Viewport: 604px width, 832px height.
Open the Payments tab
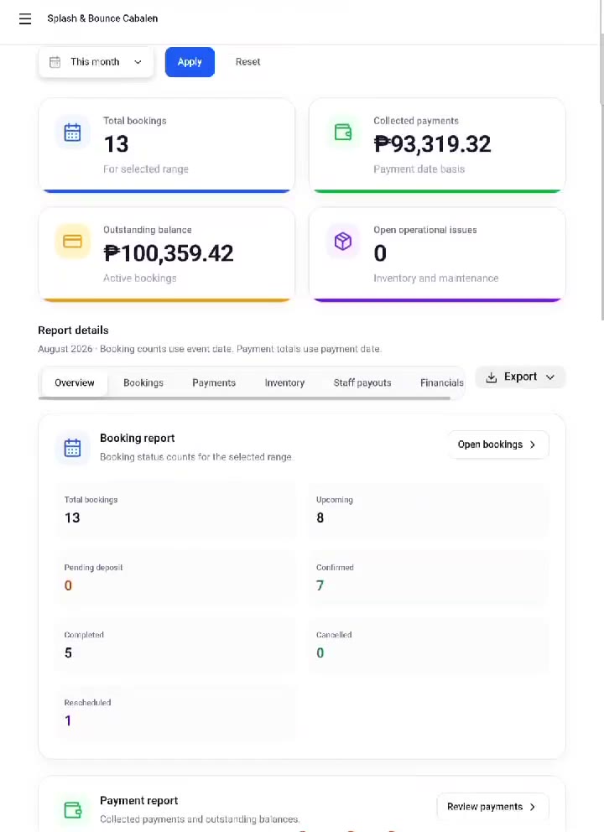tap(214, 382)
